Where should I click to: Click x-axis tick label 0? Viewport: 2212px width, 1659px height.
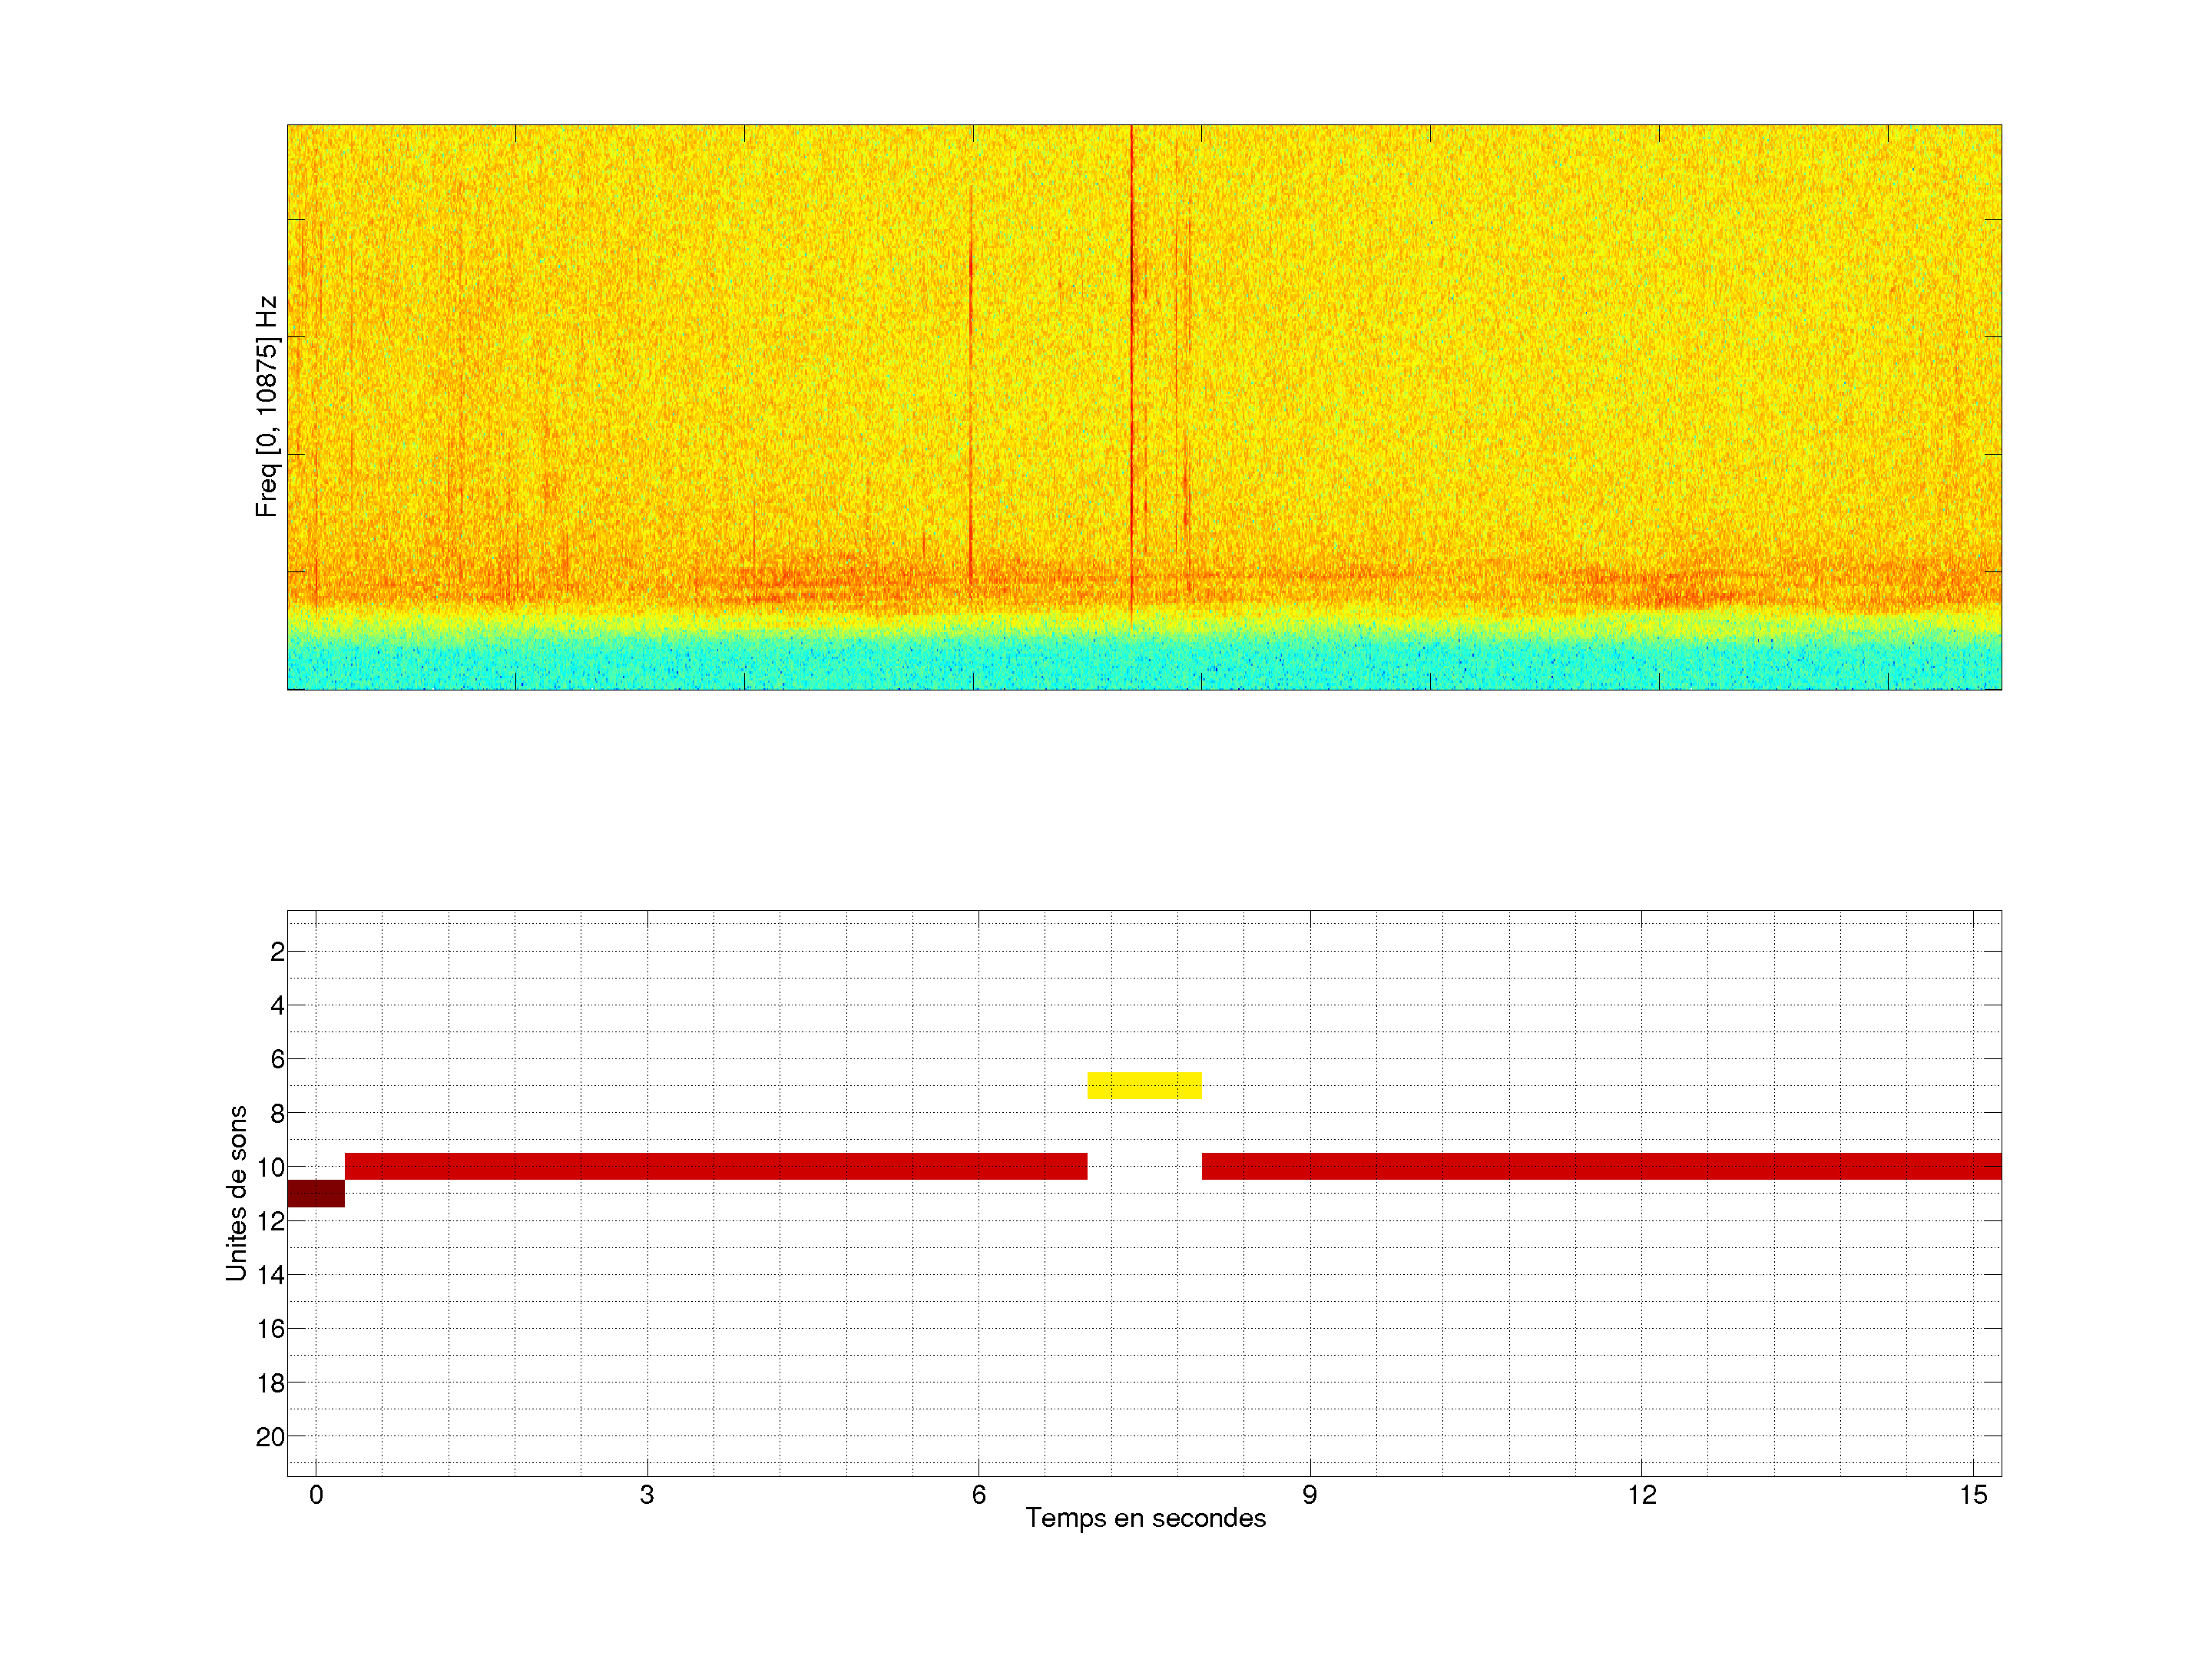click(316, 1495)
